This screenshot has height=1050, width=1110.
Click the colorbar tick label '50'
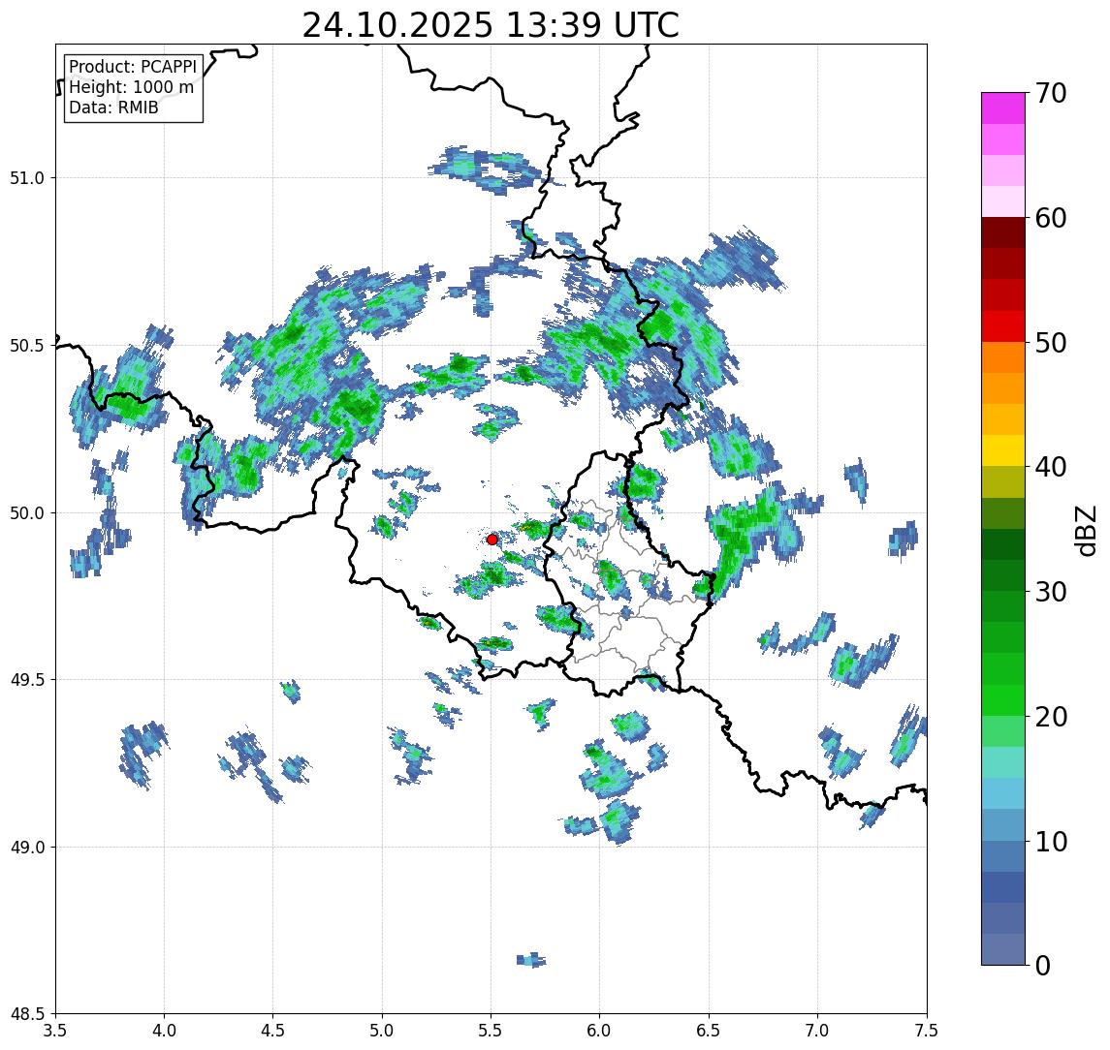point(1051,343)
